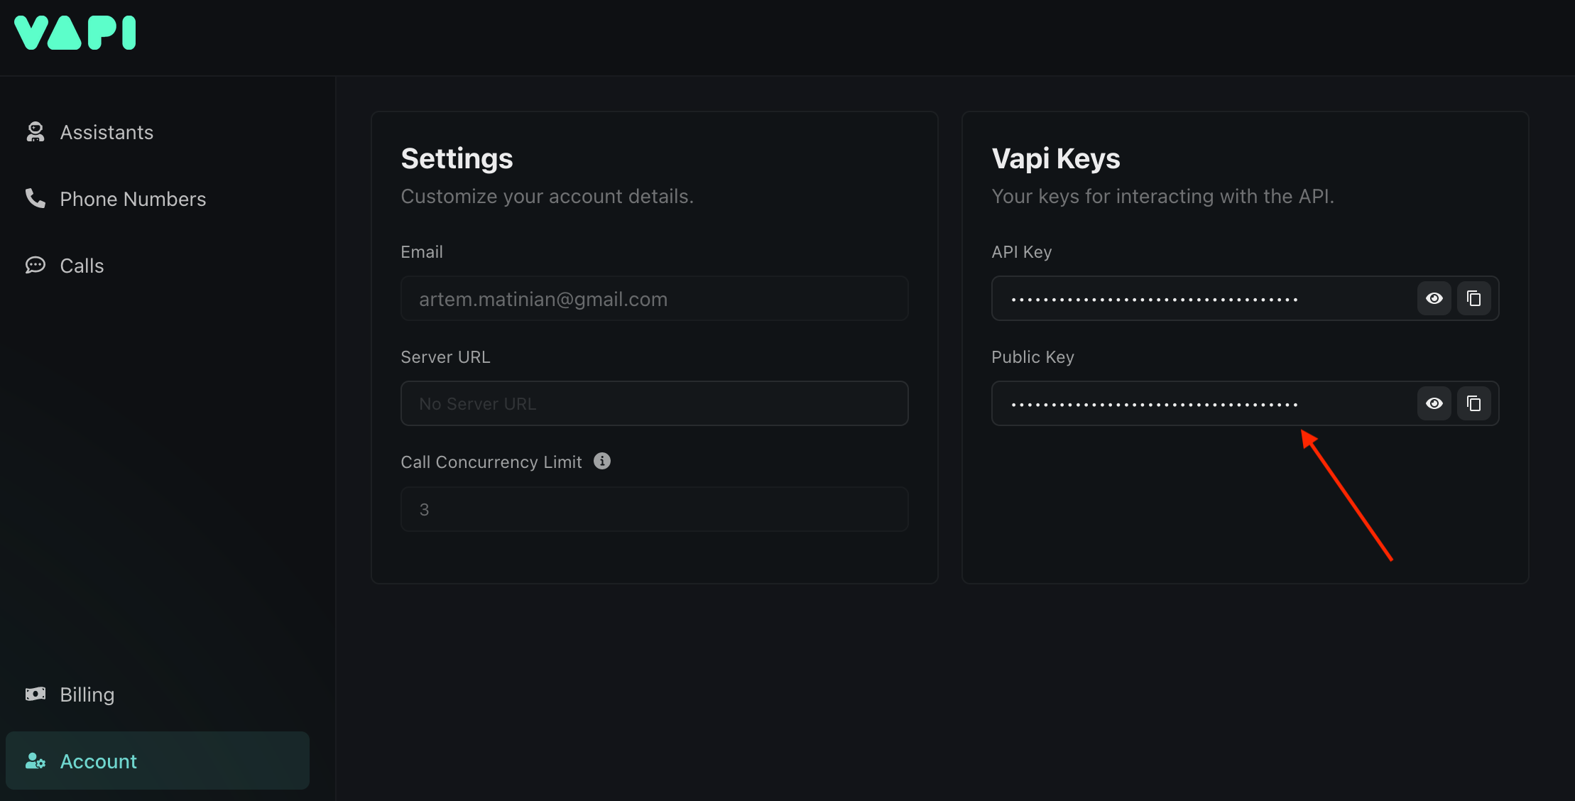Screen dimensions: 1575x801
Task: Reveal the hidden API Key
Action: click(x=1434, y=298)
